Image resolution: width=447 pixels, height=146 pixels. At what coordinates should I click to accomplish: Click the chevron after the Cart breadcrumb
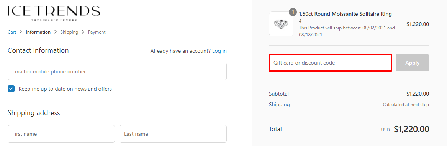[21, 32]
